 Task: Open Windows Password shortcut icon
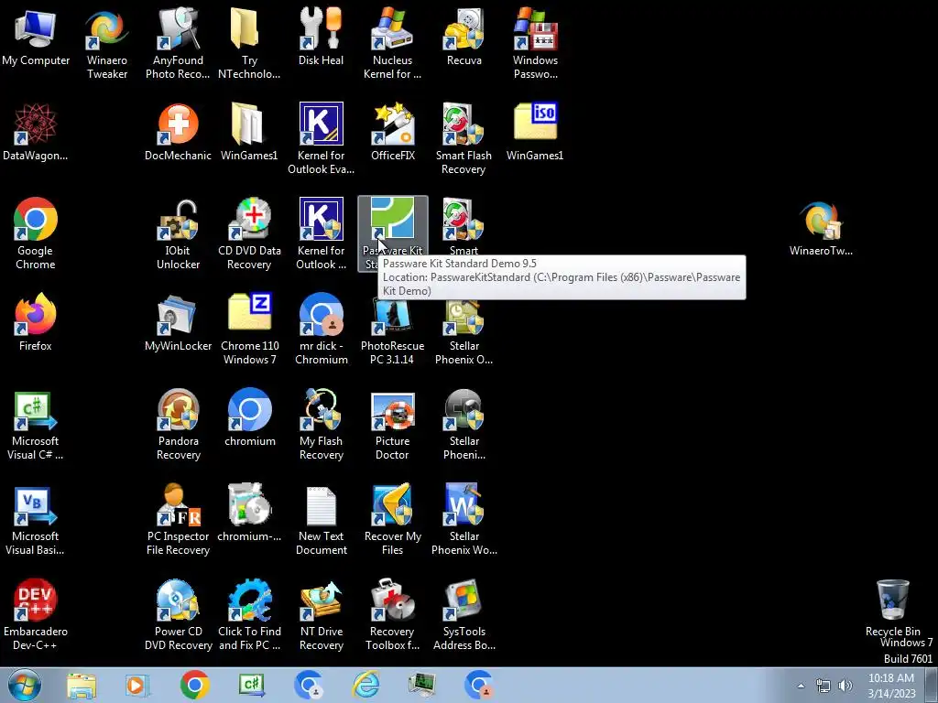tap(535, 43)
